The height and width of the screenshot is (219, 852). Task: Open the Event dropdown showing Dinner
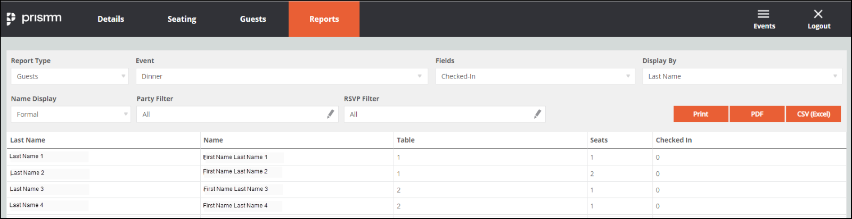(x=282, y=76)
